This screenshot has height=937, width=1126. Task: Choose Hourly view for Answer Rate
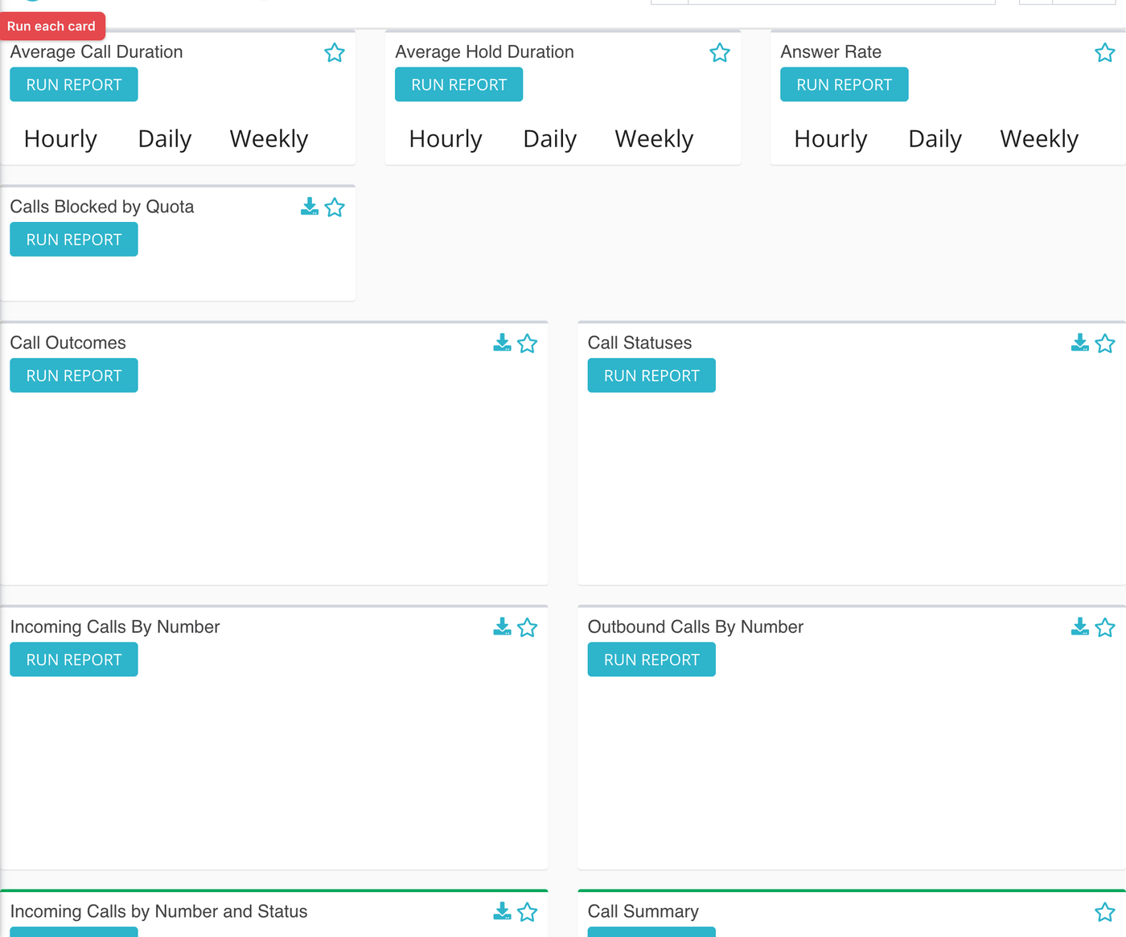pos(831,139)
